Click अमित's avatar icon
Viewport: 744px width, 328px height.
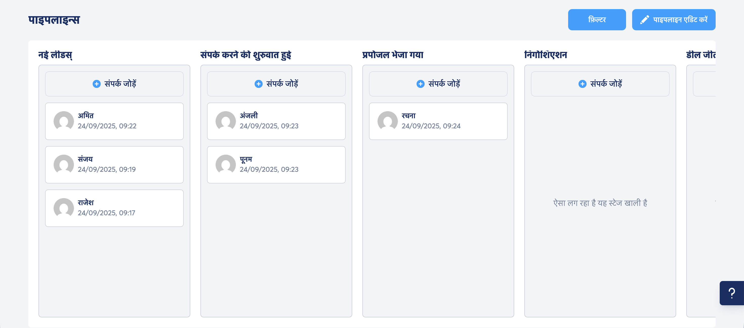[64, 121]
